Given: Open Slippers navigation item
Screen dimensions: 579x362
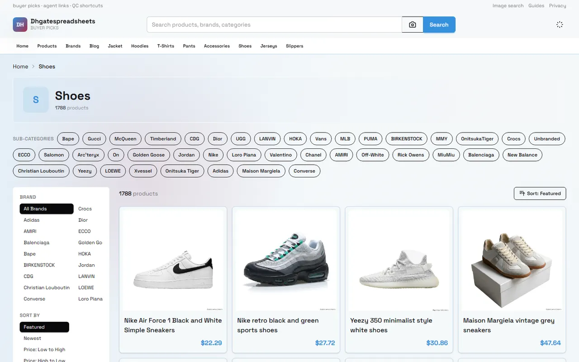Looking at the screenshot, I should pyautogui.click(x=294, y=46).
